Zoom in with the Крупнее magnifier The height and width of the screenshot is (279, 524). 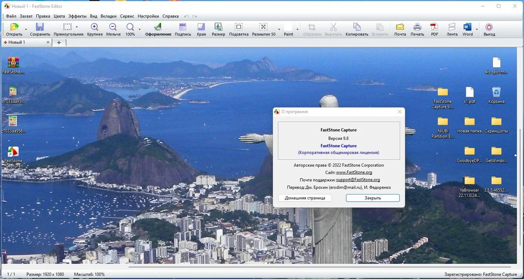[95, 29]
